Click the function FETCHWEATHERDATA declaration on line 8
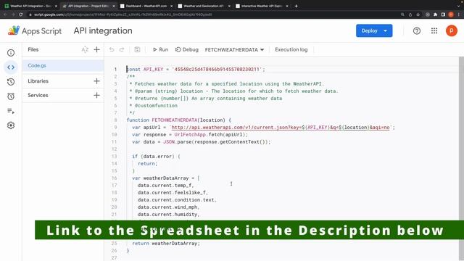The height and width of the screenshot is (261, 464). [179, 120]
